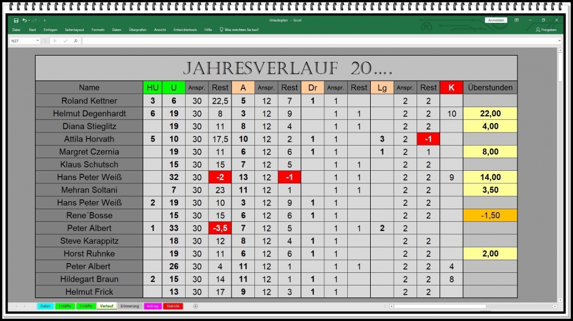Viewport: 573px width, 321px height.
Task: Click the formula bar input field
Action: (315, 41)
